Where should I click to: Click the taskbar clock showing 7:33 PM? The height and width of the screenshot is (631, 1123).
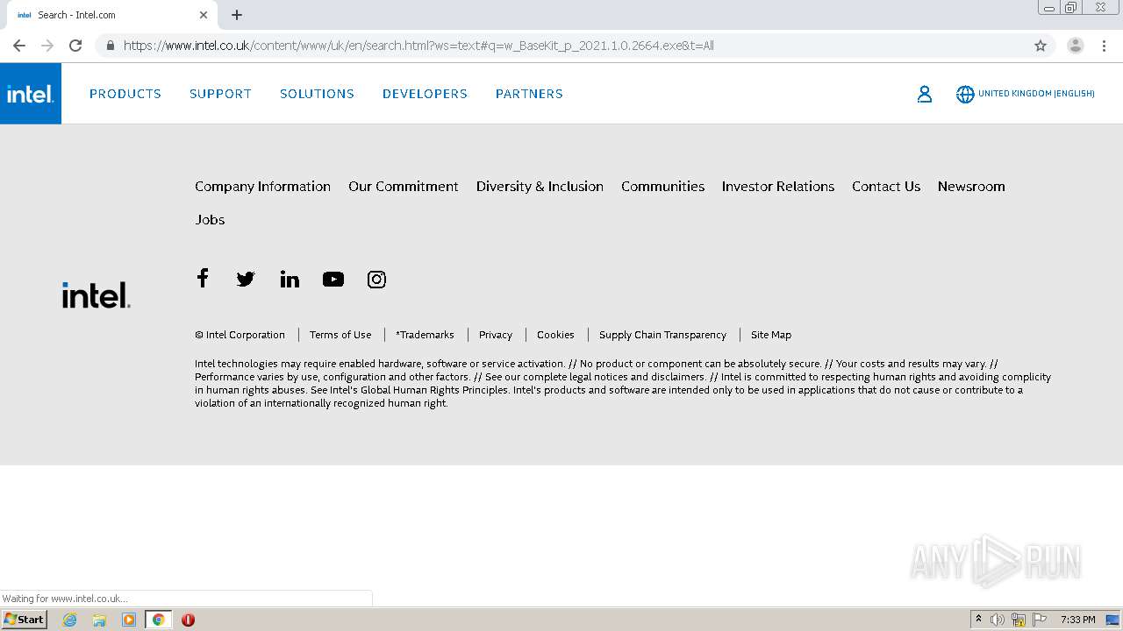(x=1077, y=620)
